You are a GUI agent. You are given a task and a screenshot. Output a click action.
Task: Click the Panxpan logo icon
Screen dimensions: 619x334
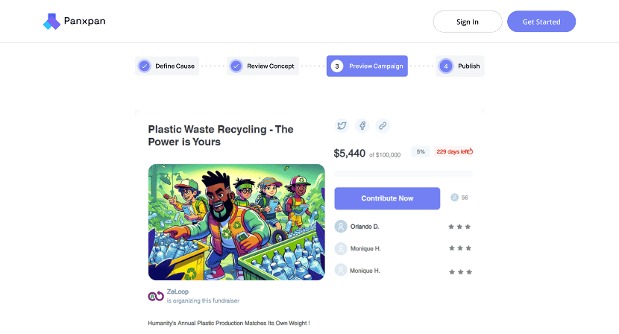click(x=51, y=22)
